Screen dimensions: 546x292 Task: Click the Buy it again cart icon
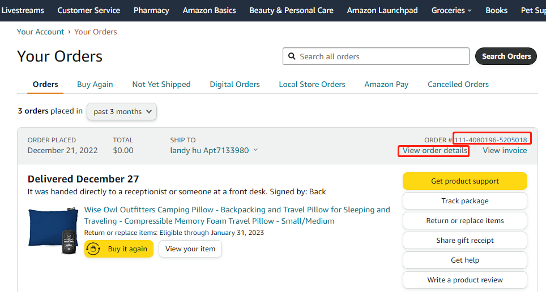[95, 249]
